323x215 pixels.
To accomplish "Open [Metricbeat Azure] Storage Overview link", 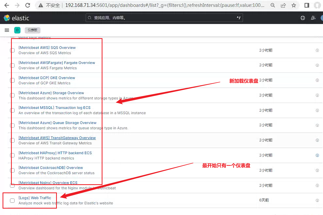I will (x=51, y=93).
